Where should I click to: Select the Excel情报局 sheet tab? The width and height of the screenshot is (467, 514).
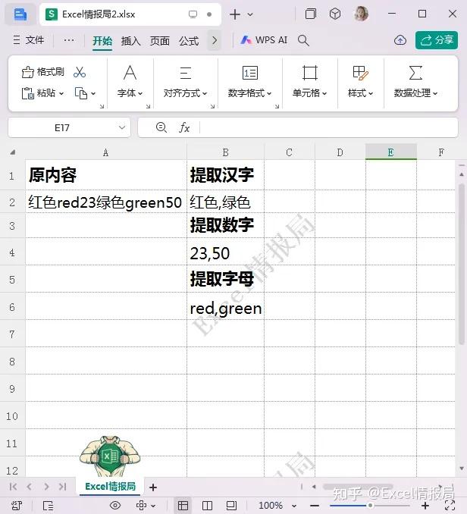tap(110, 486)
